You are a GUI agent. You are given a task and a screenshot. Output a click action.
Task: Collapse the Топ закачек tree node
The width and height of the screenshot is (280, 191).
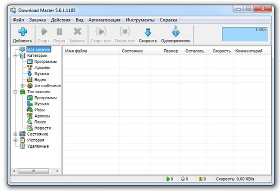15,92
